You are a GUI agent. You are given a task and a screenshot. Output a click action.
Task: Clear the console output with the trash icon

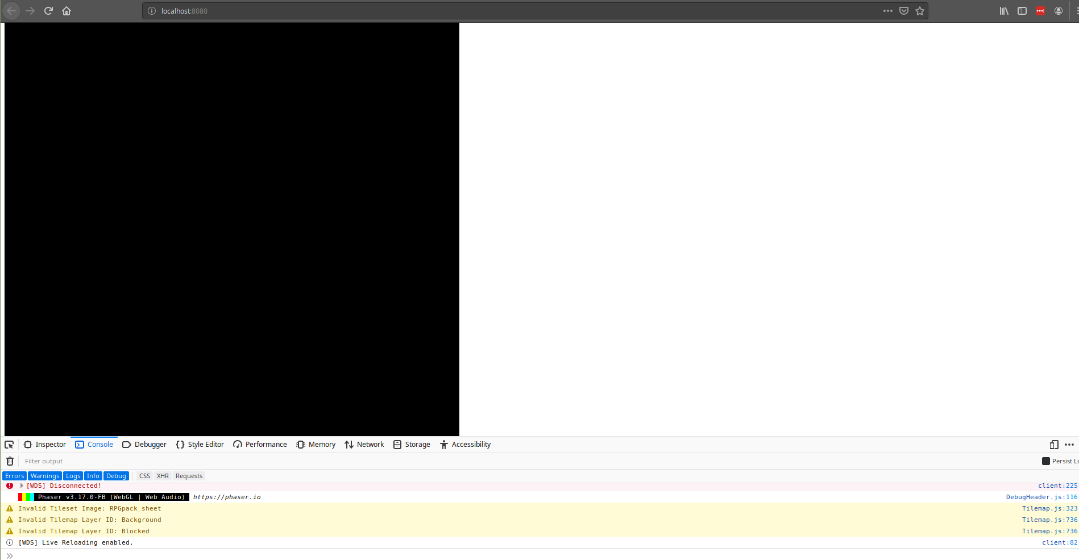[10, 461]
